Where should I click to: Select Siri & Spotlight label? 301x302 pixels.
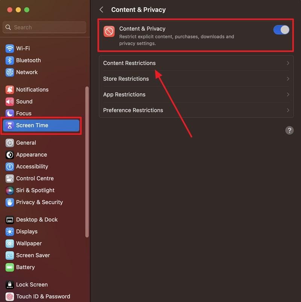click(x=35, y=190)
